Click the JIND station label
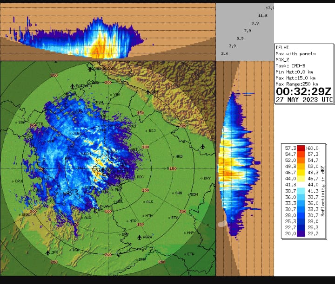 click(x=77, y=133)
